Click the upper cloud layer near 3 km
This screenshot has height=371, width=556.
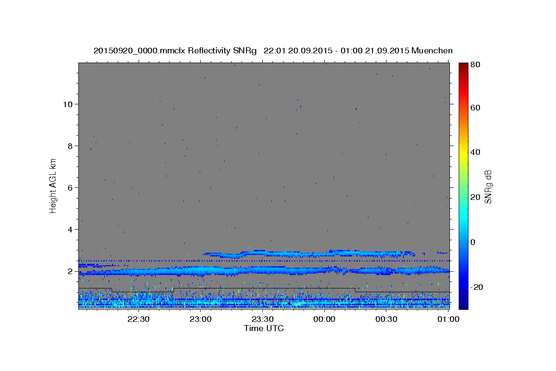(x=310, y=253)
